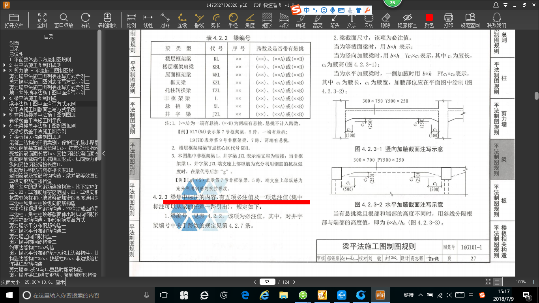Open bookmark 封面

pyautogui.click(x=14, y=43)
